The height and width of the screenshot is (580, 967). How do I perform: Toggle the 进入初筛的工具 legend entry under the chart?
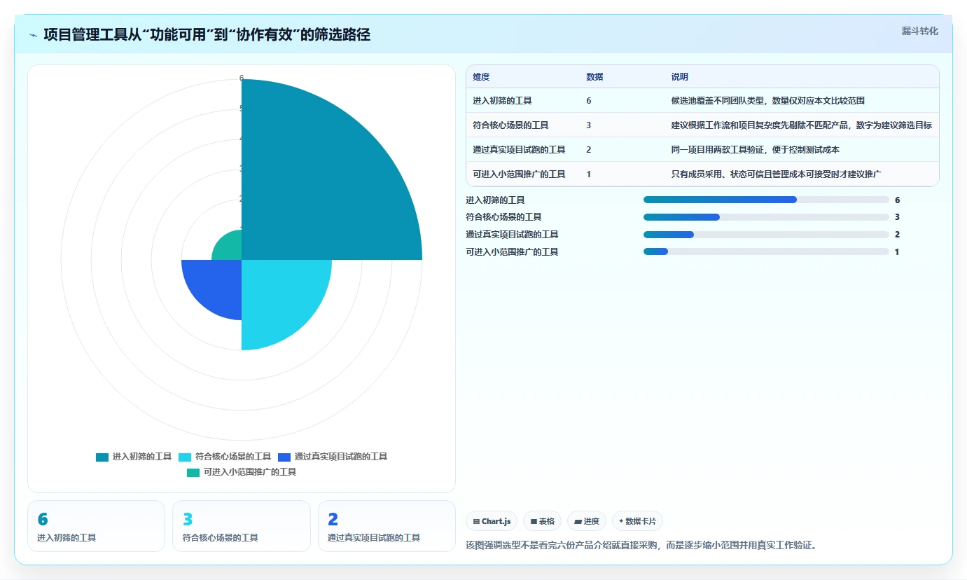(x=134, y=457)
